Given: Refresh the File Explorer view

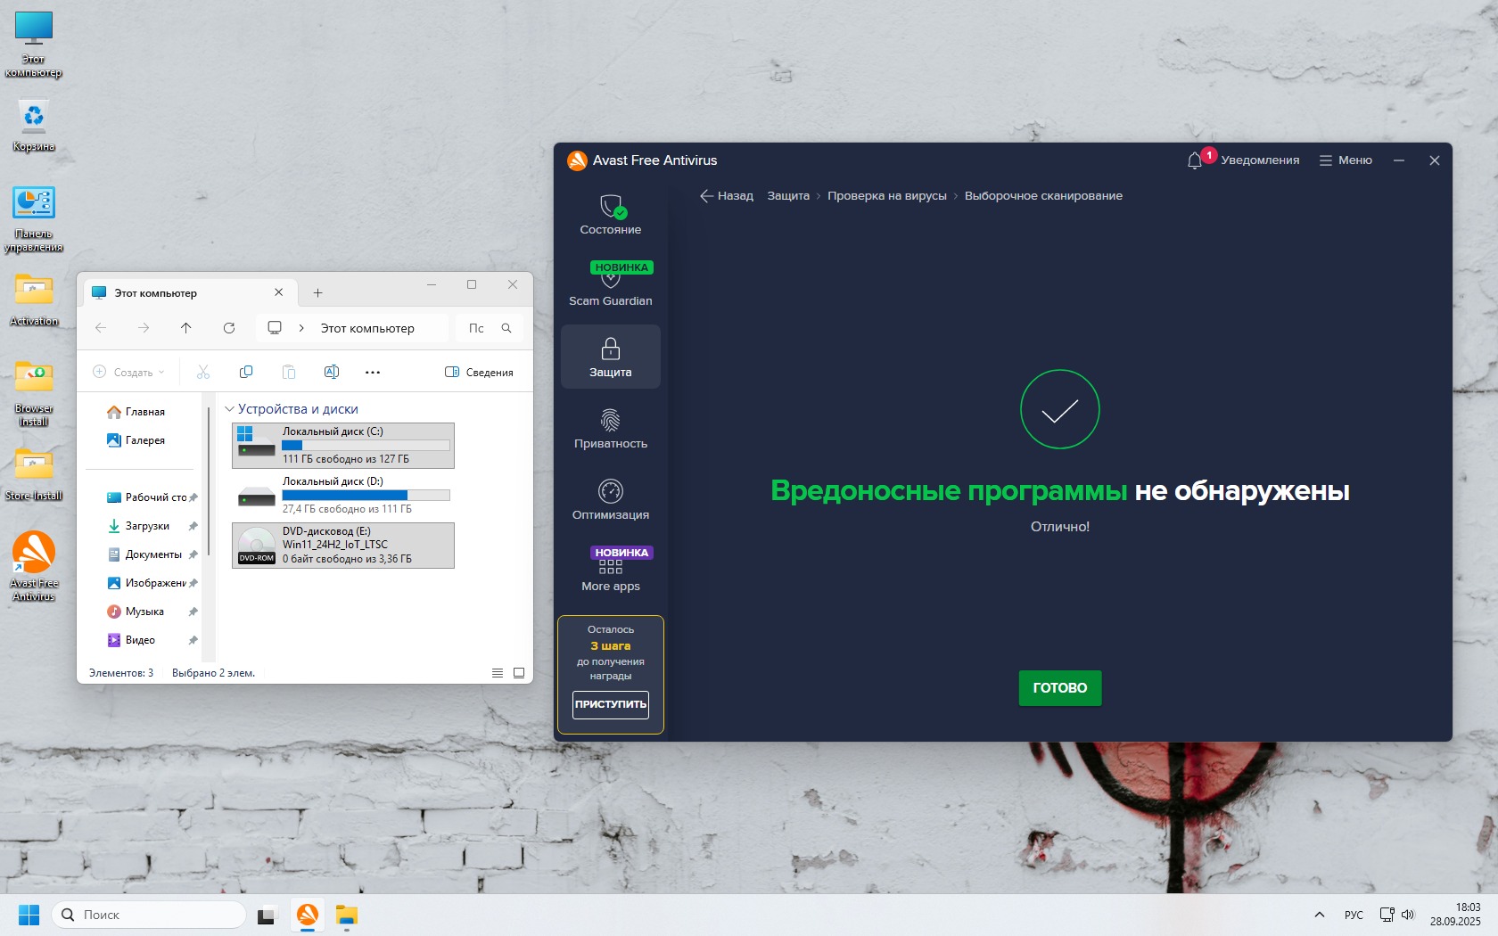Looking at the screenshot, I should pos(229,328).
